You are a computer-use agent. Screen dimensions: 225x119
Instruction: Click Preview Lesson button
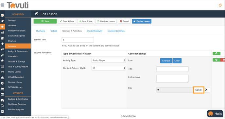pos(142,21)
